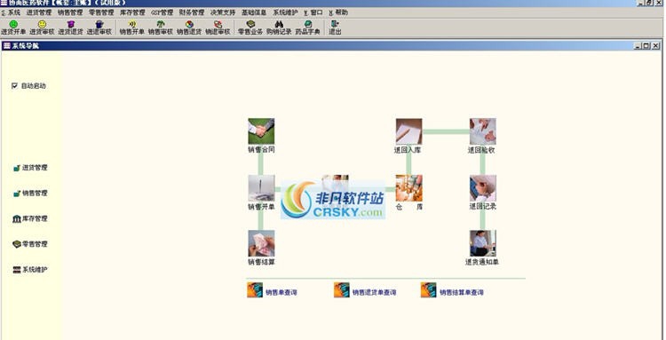Open the 决策支持 menu
This screenshot has width=666, height=340.
[223, 12]
